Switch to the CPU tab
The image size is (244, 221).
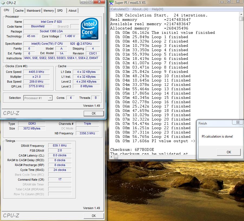pos(6,10)
